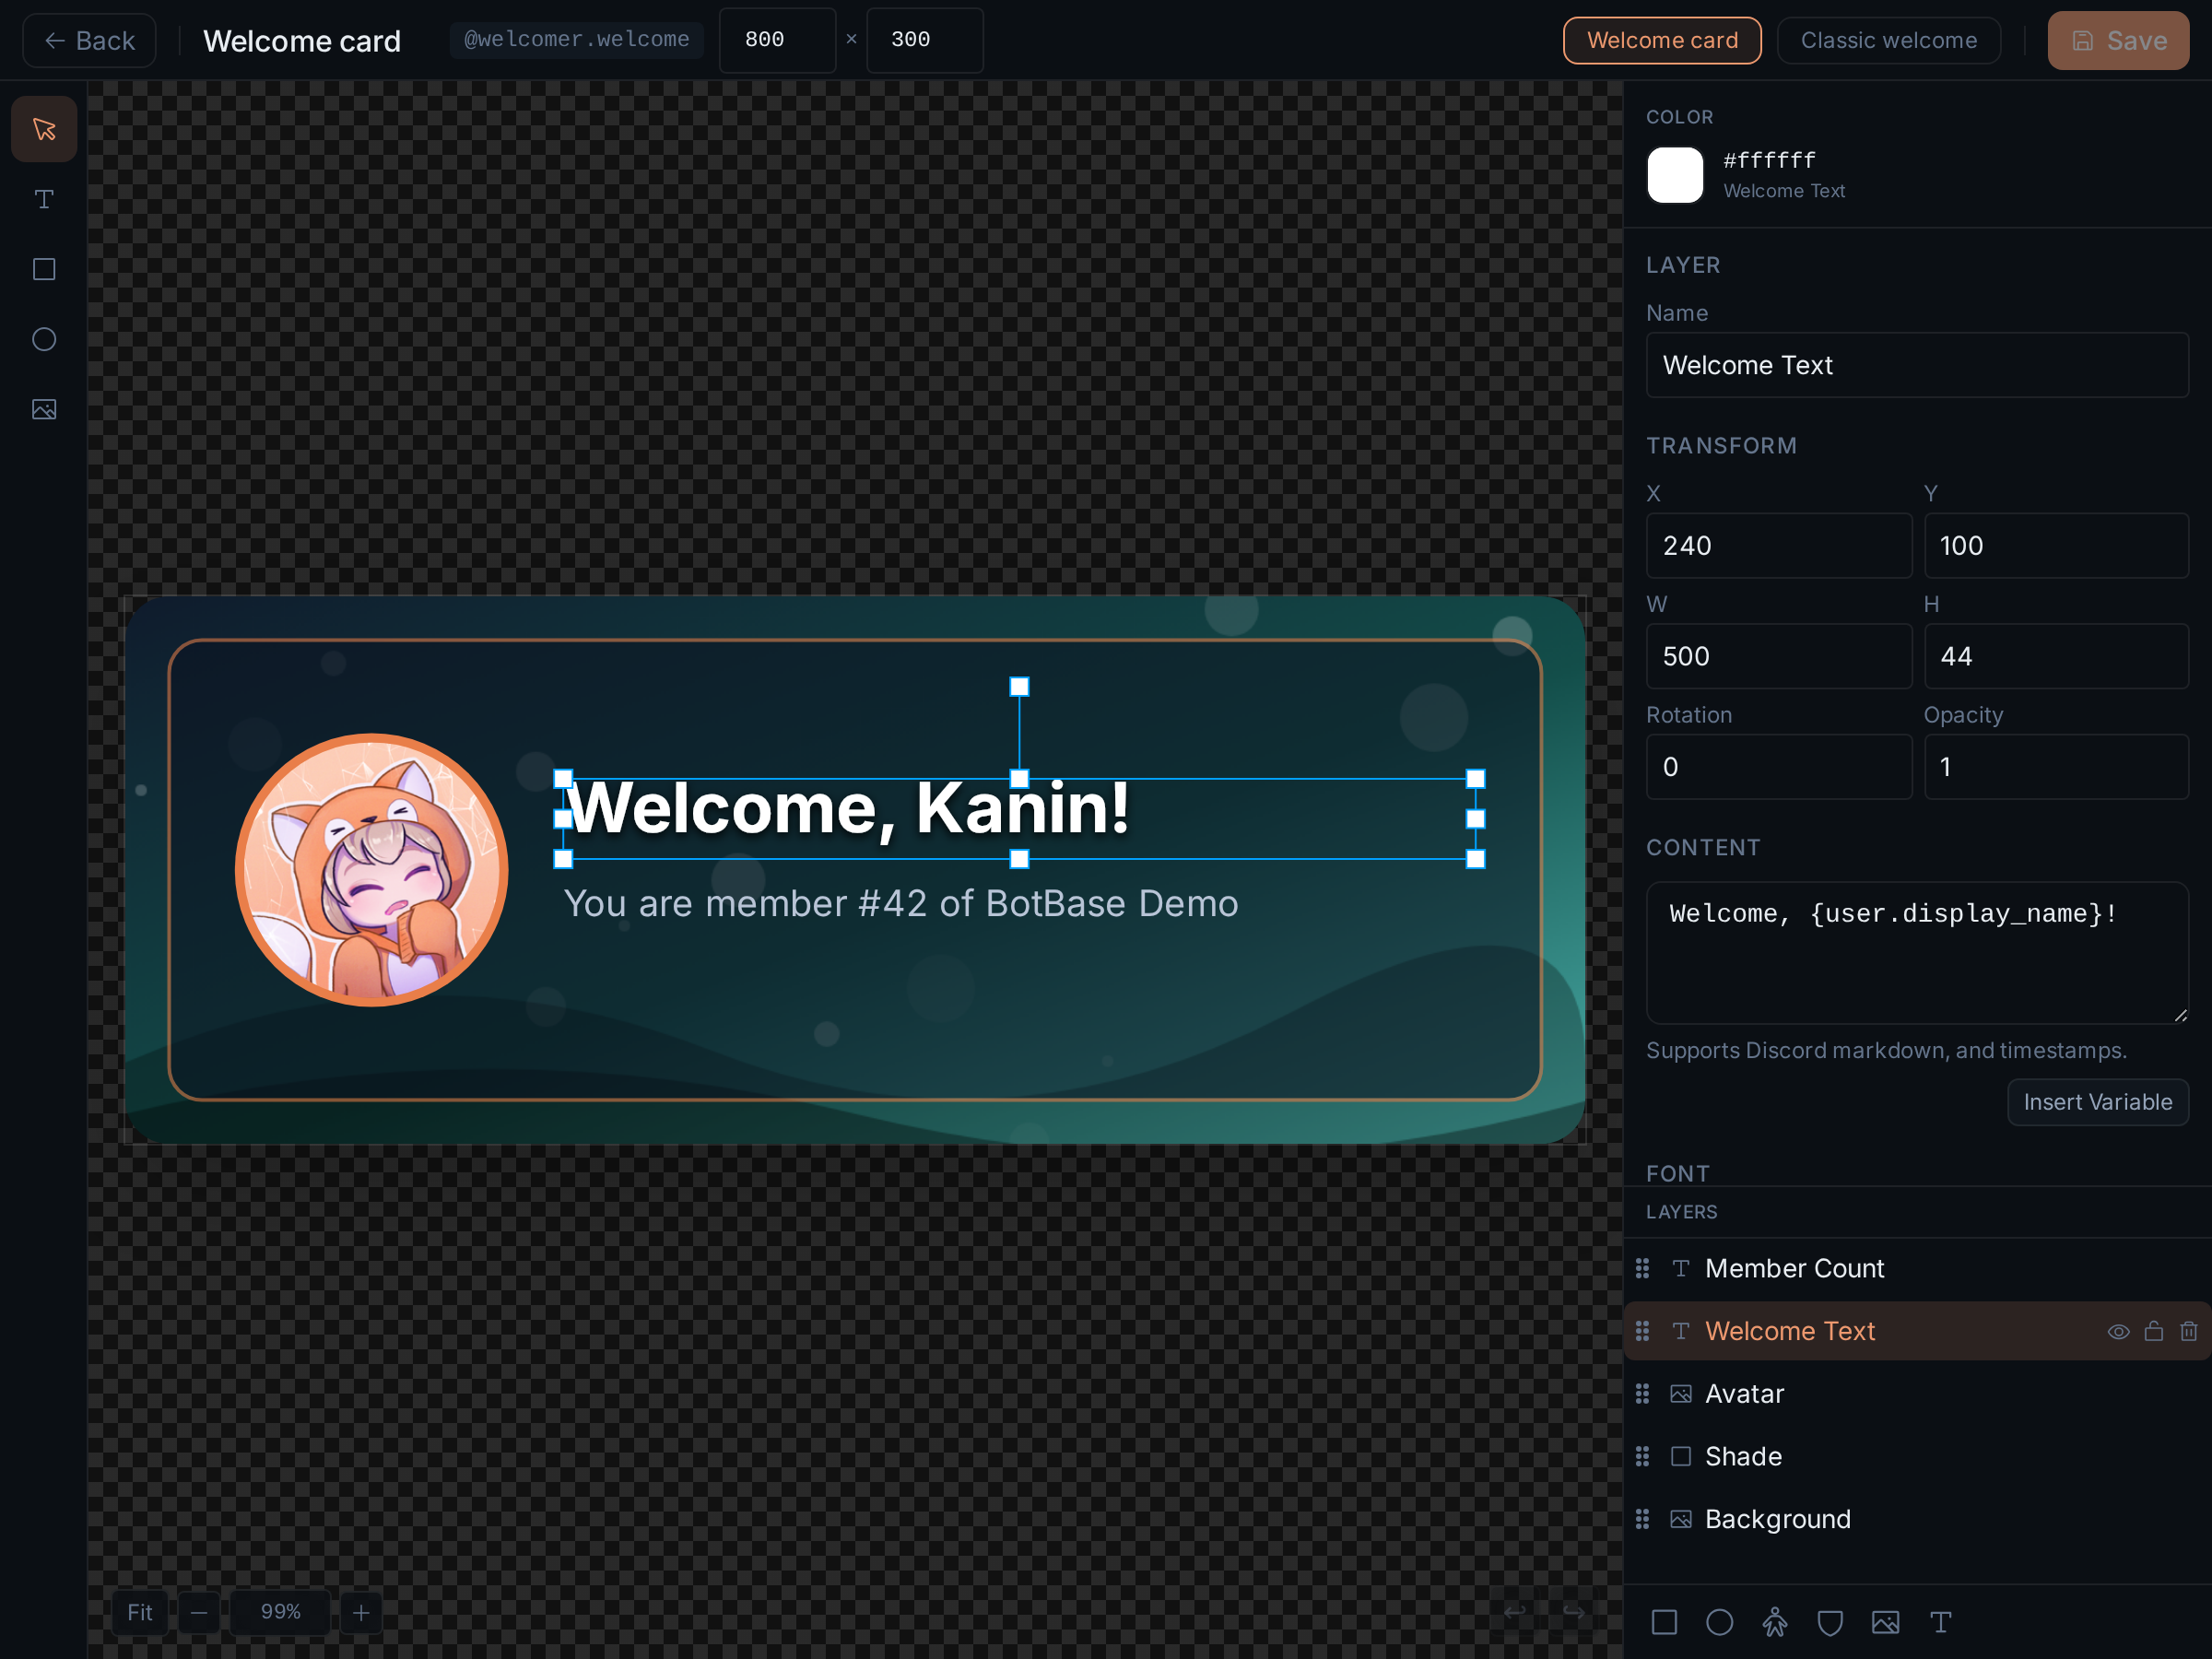Switch to the Welcome card tab
This screenshot has height=1659, width=2212.
tap(1662, 40)
